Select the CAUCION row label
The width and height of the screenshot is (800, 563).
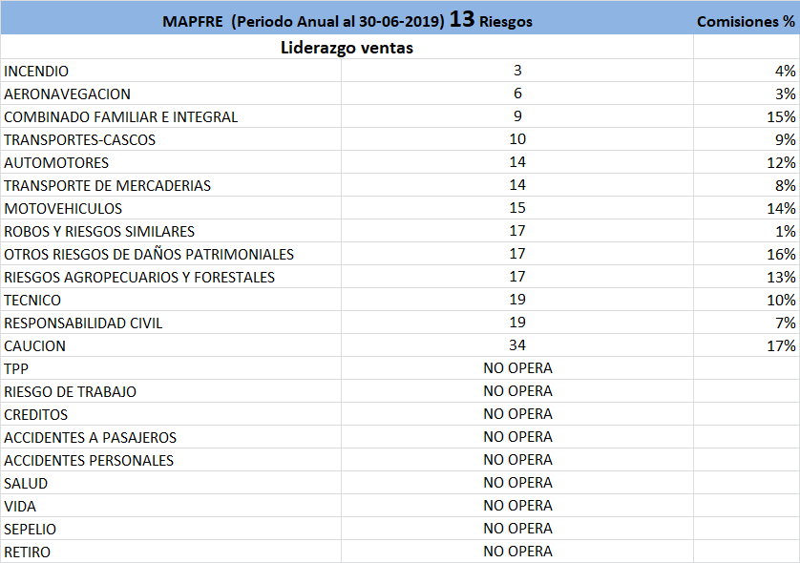pos(171,345)
